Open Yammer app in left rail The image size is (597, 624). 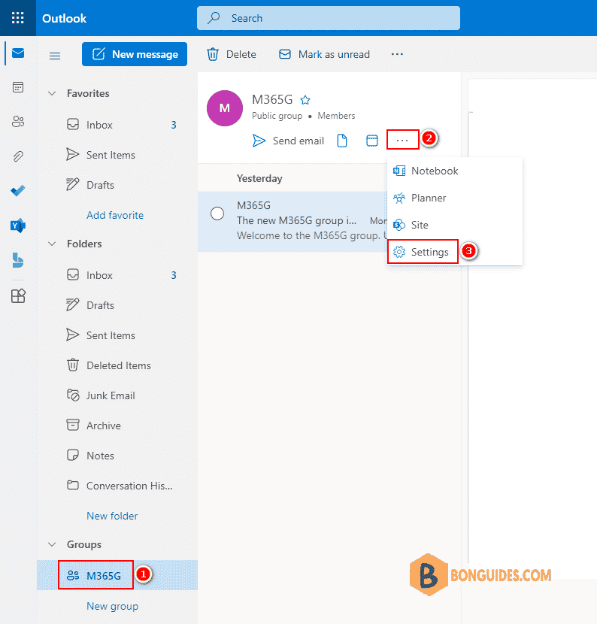pos(18,226)
